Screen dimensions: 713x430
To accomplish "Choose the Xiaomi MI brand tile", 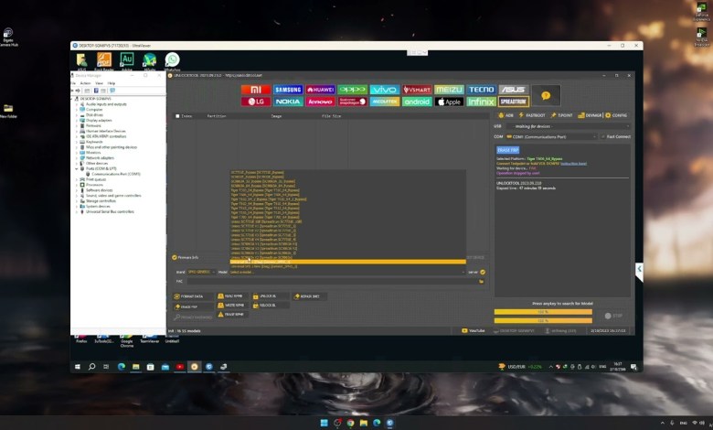I will [255, 90].
